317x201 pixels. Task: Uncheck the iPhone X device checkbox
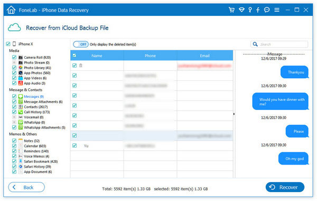click(8, 44)
